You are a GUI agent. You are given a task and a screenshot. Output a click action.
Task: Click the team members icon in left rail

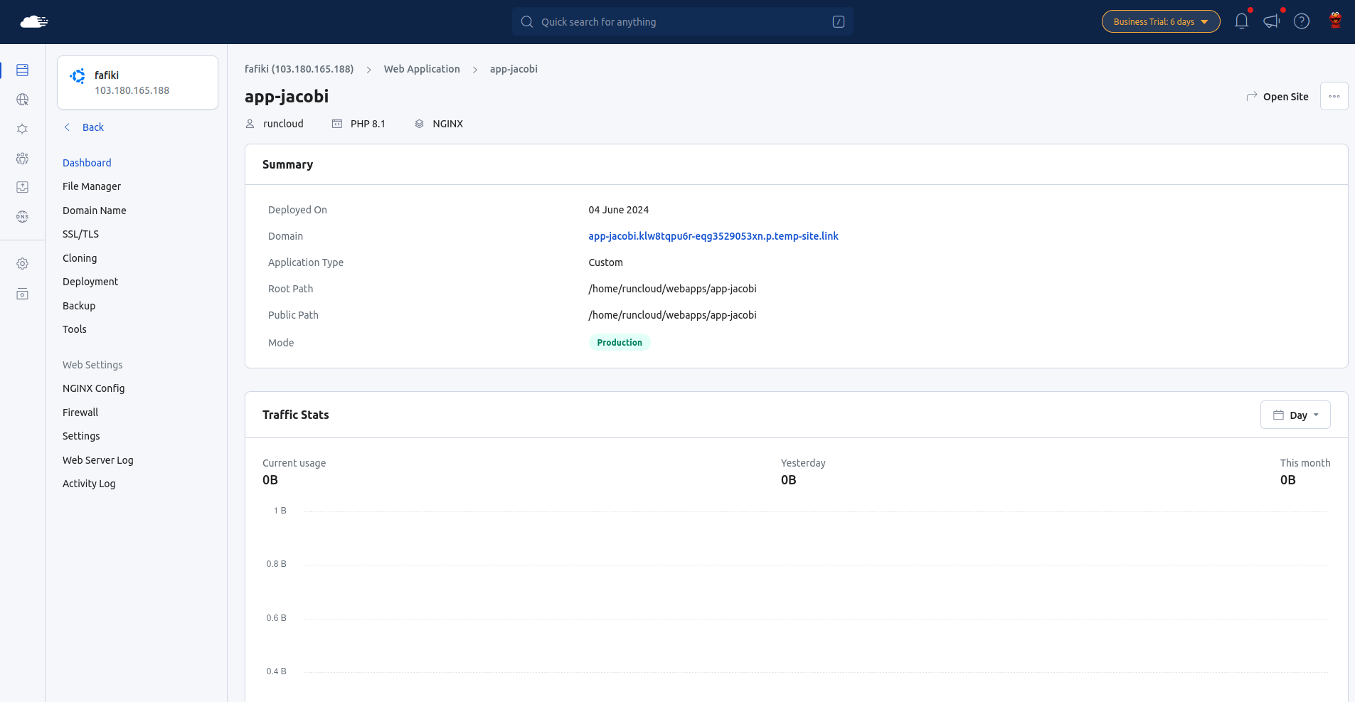(23, 158)
